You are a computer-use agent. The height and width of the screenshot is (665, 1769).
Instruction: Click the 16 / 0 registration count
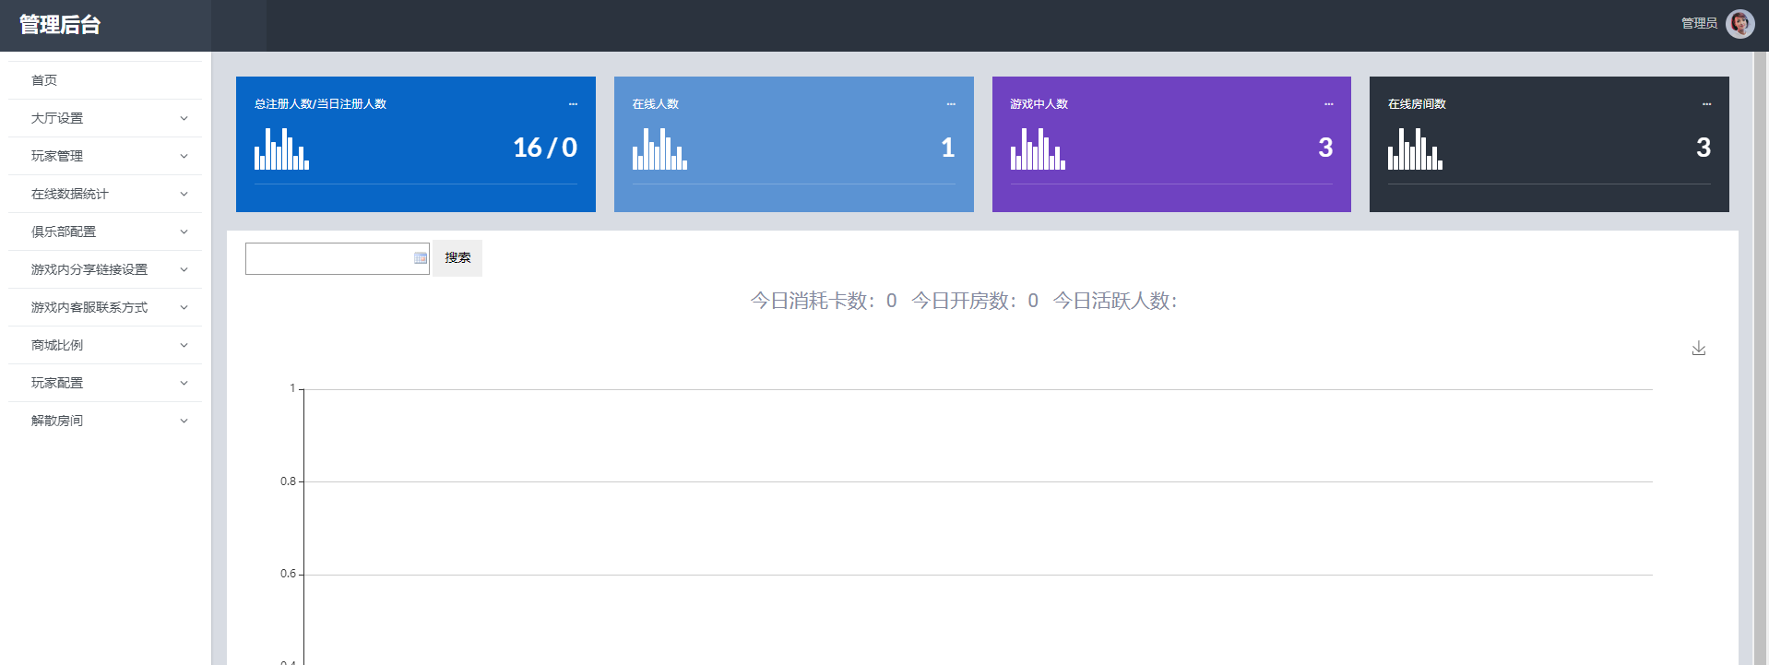click(x=545, y=148)
